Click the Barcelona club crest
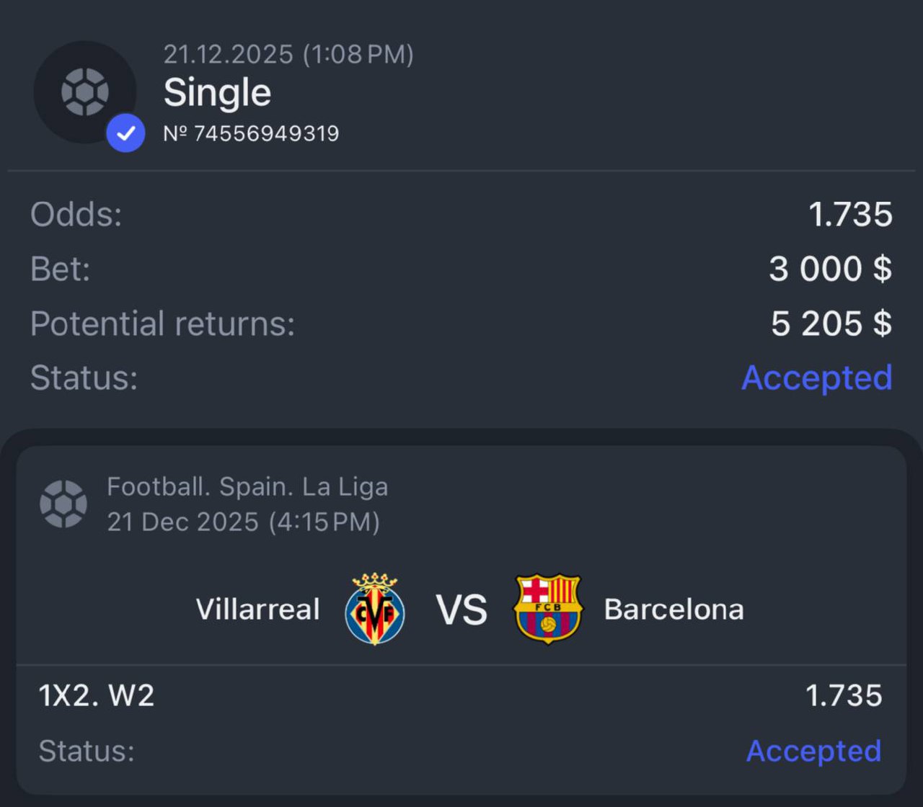This screenshot has width=923, height=807. tap(548, 609)
